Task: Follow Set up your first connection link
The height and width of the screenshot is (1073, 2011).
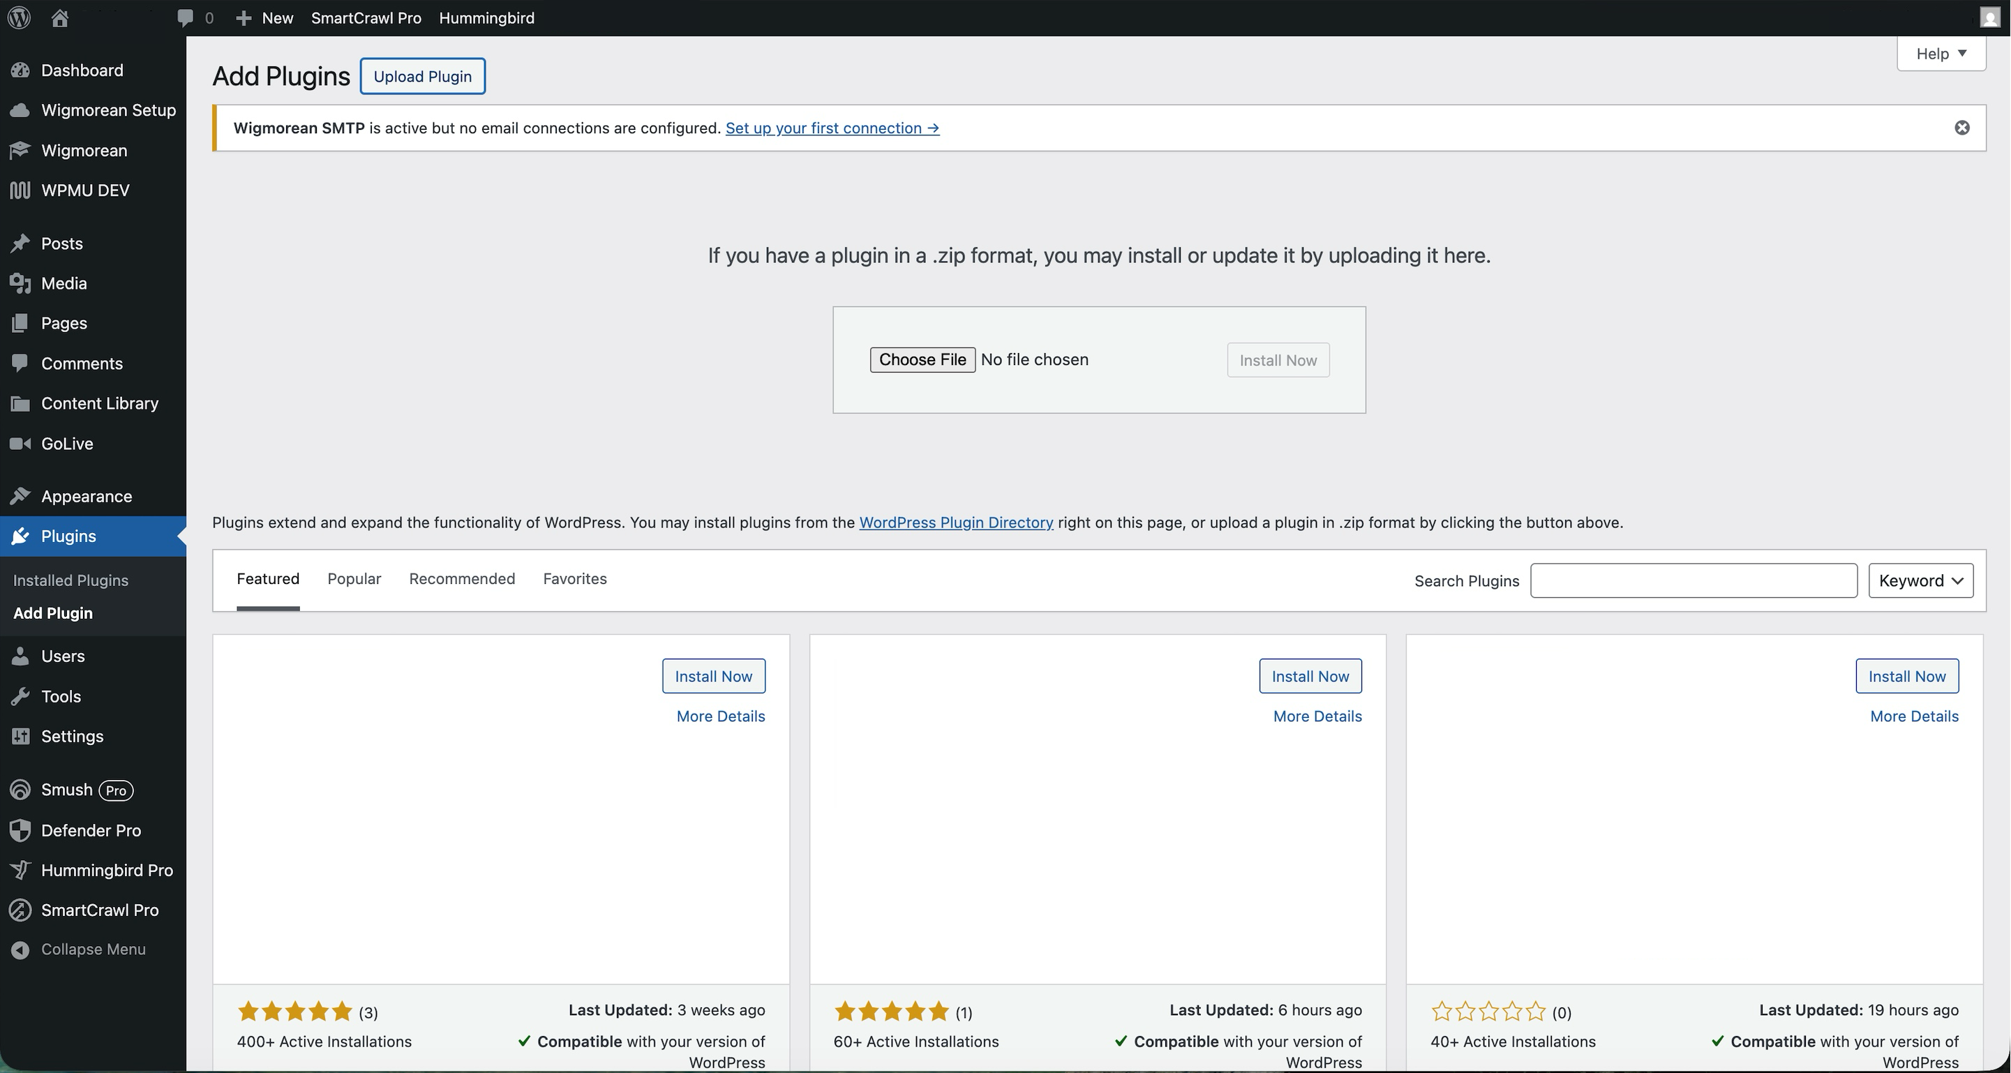Action: pos(832,128)
